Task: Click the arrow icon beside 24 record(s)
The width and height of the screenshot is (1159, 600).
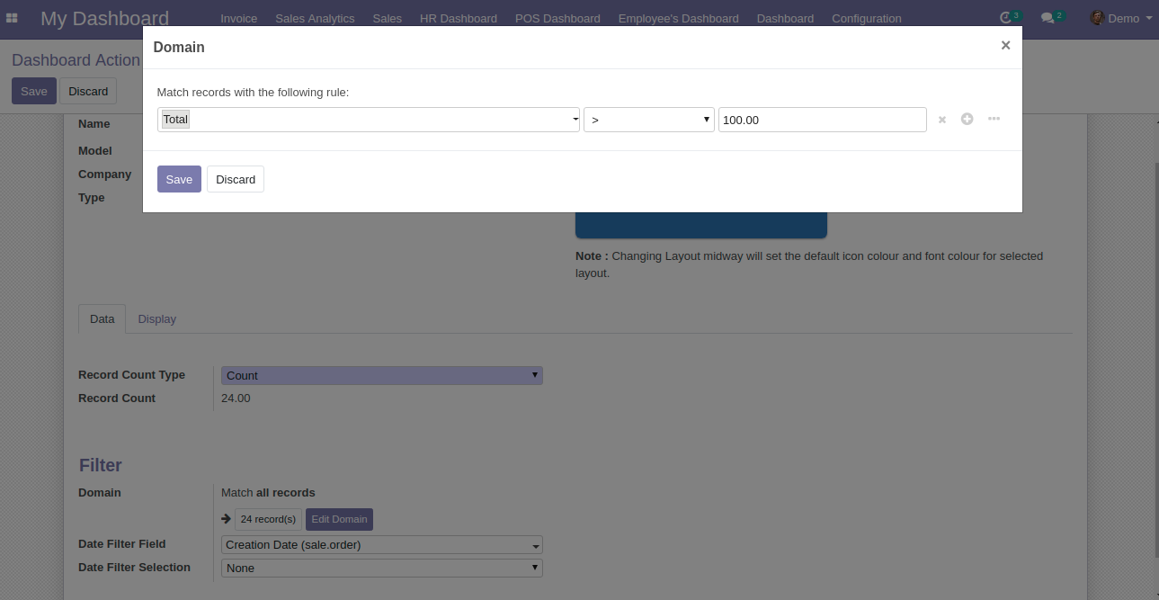Action: pyautogui.click(x=227, y=519)
